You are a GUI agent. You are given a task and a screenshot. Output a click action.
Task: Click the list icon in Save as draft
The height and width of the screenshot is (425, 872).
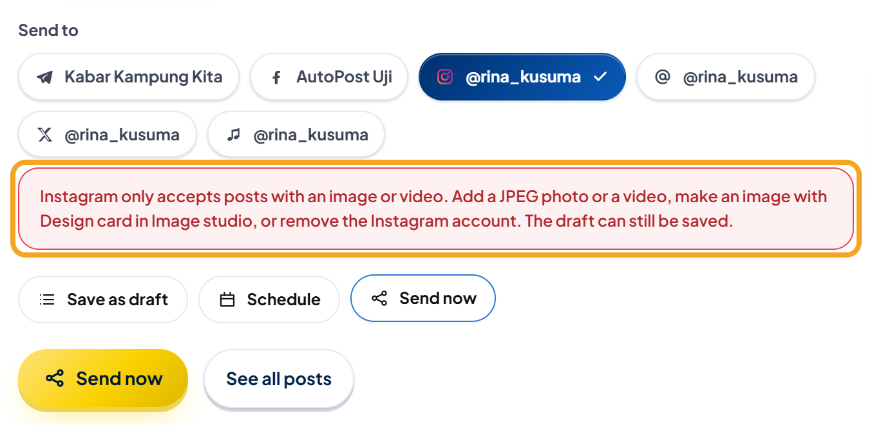(47, 299)
